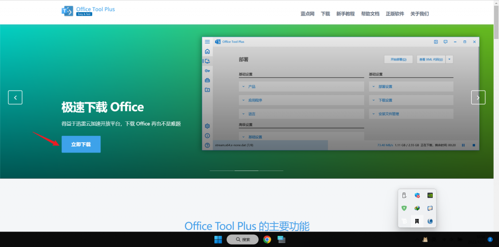Click the taskbar 搜索 search box

click(243, 239)
